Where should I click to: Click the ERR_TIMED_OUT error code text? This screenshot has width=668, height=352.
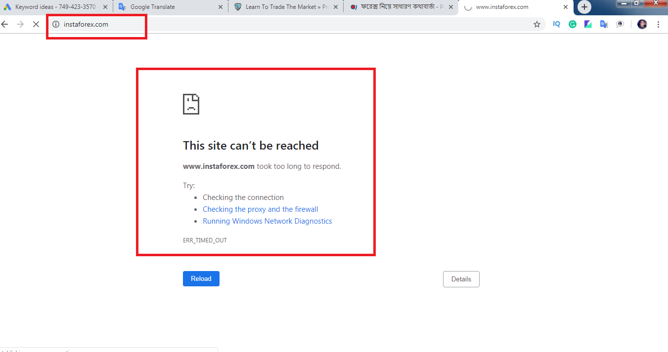point(205,240)
